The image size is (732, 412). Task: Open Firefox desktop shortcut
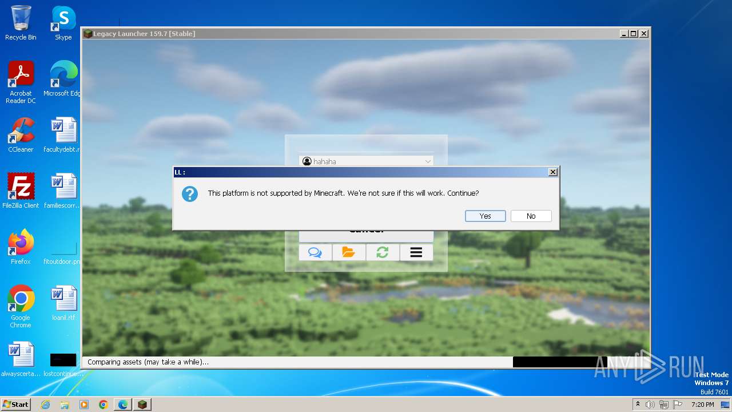click(21, 247)
